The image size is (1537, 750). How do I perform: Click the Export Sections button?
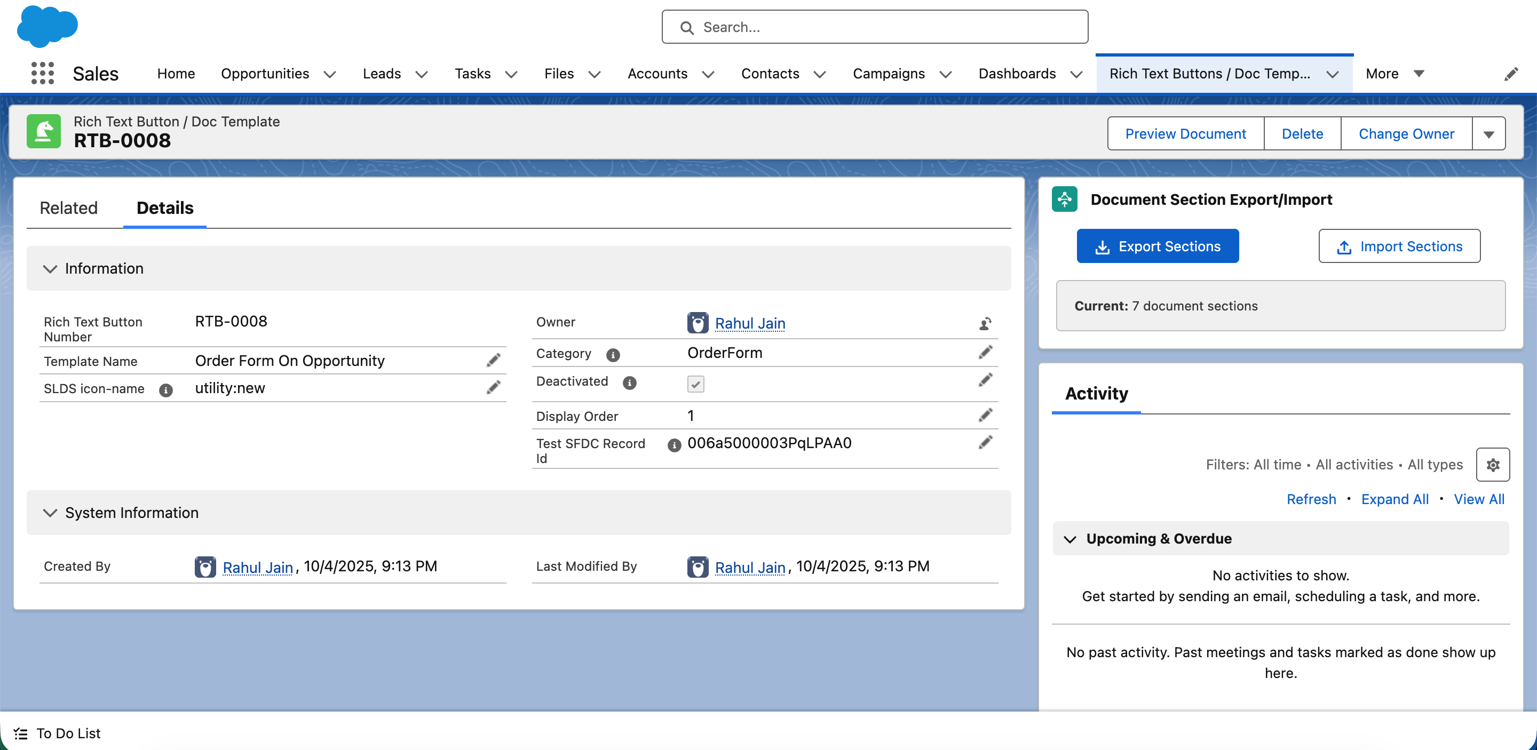pos(1157,246)
